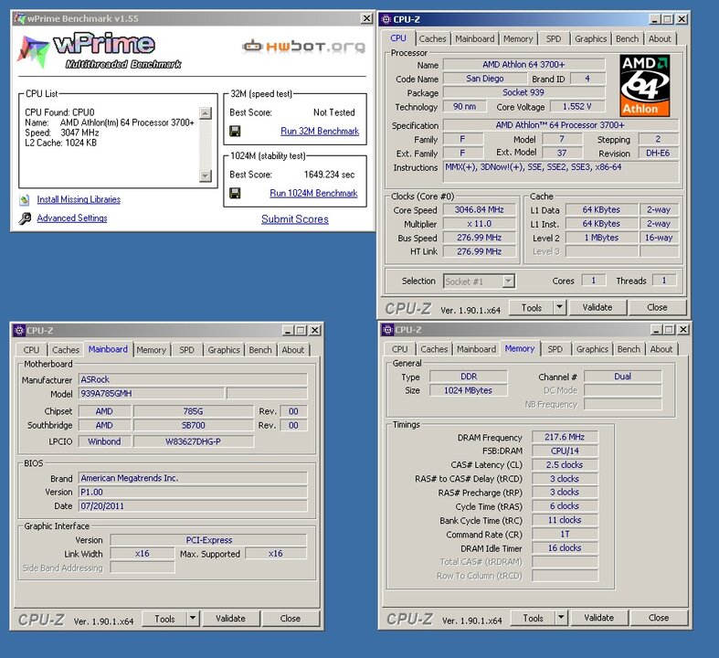Click the CPU-Z title icon in the Memory window

coord(387,330)
